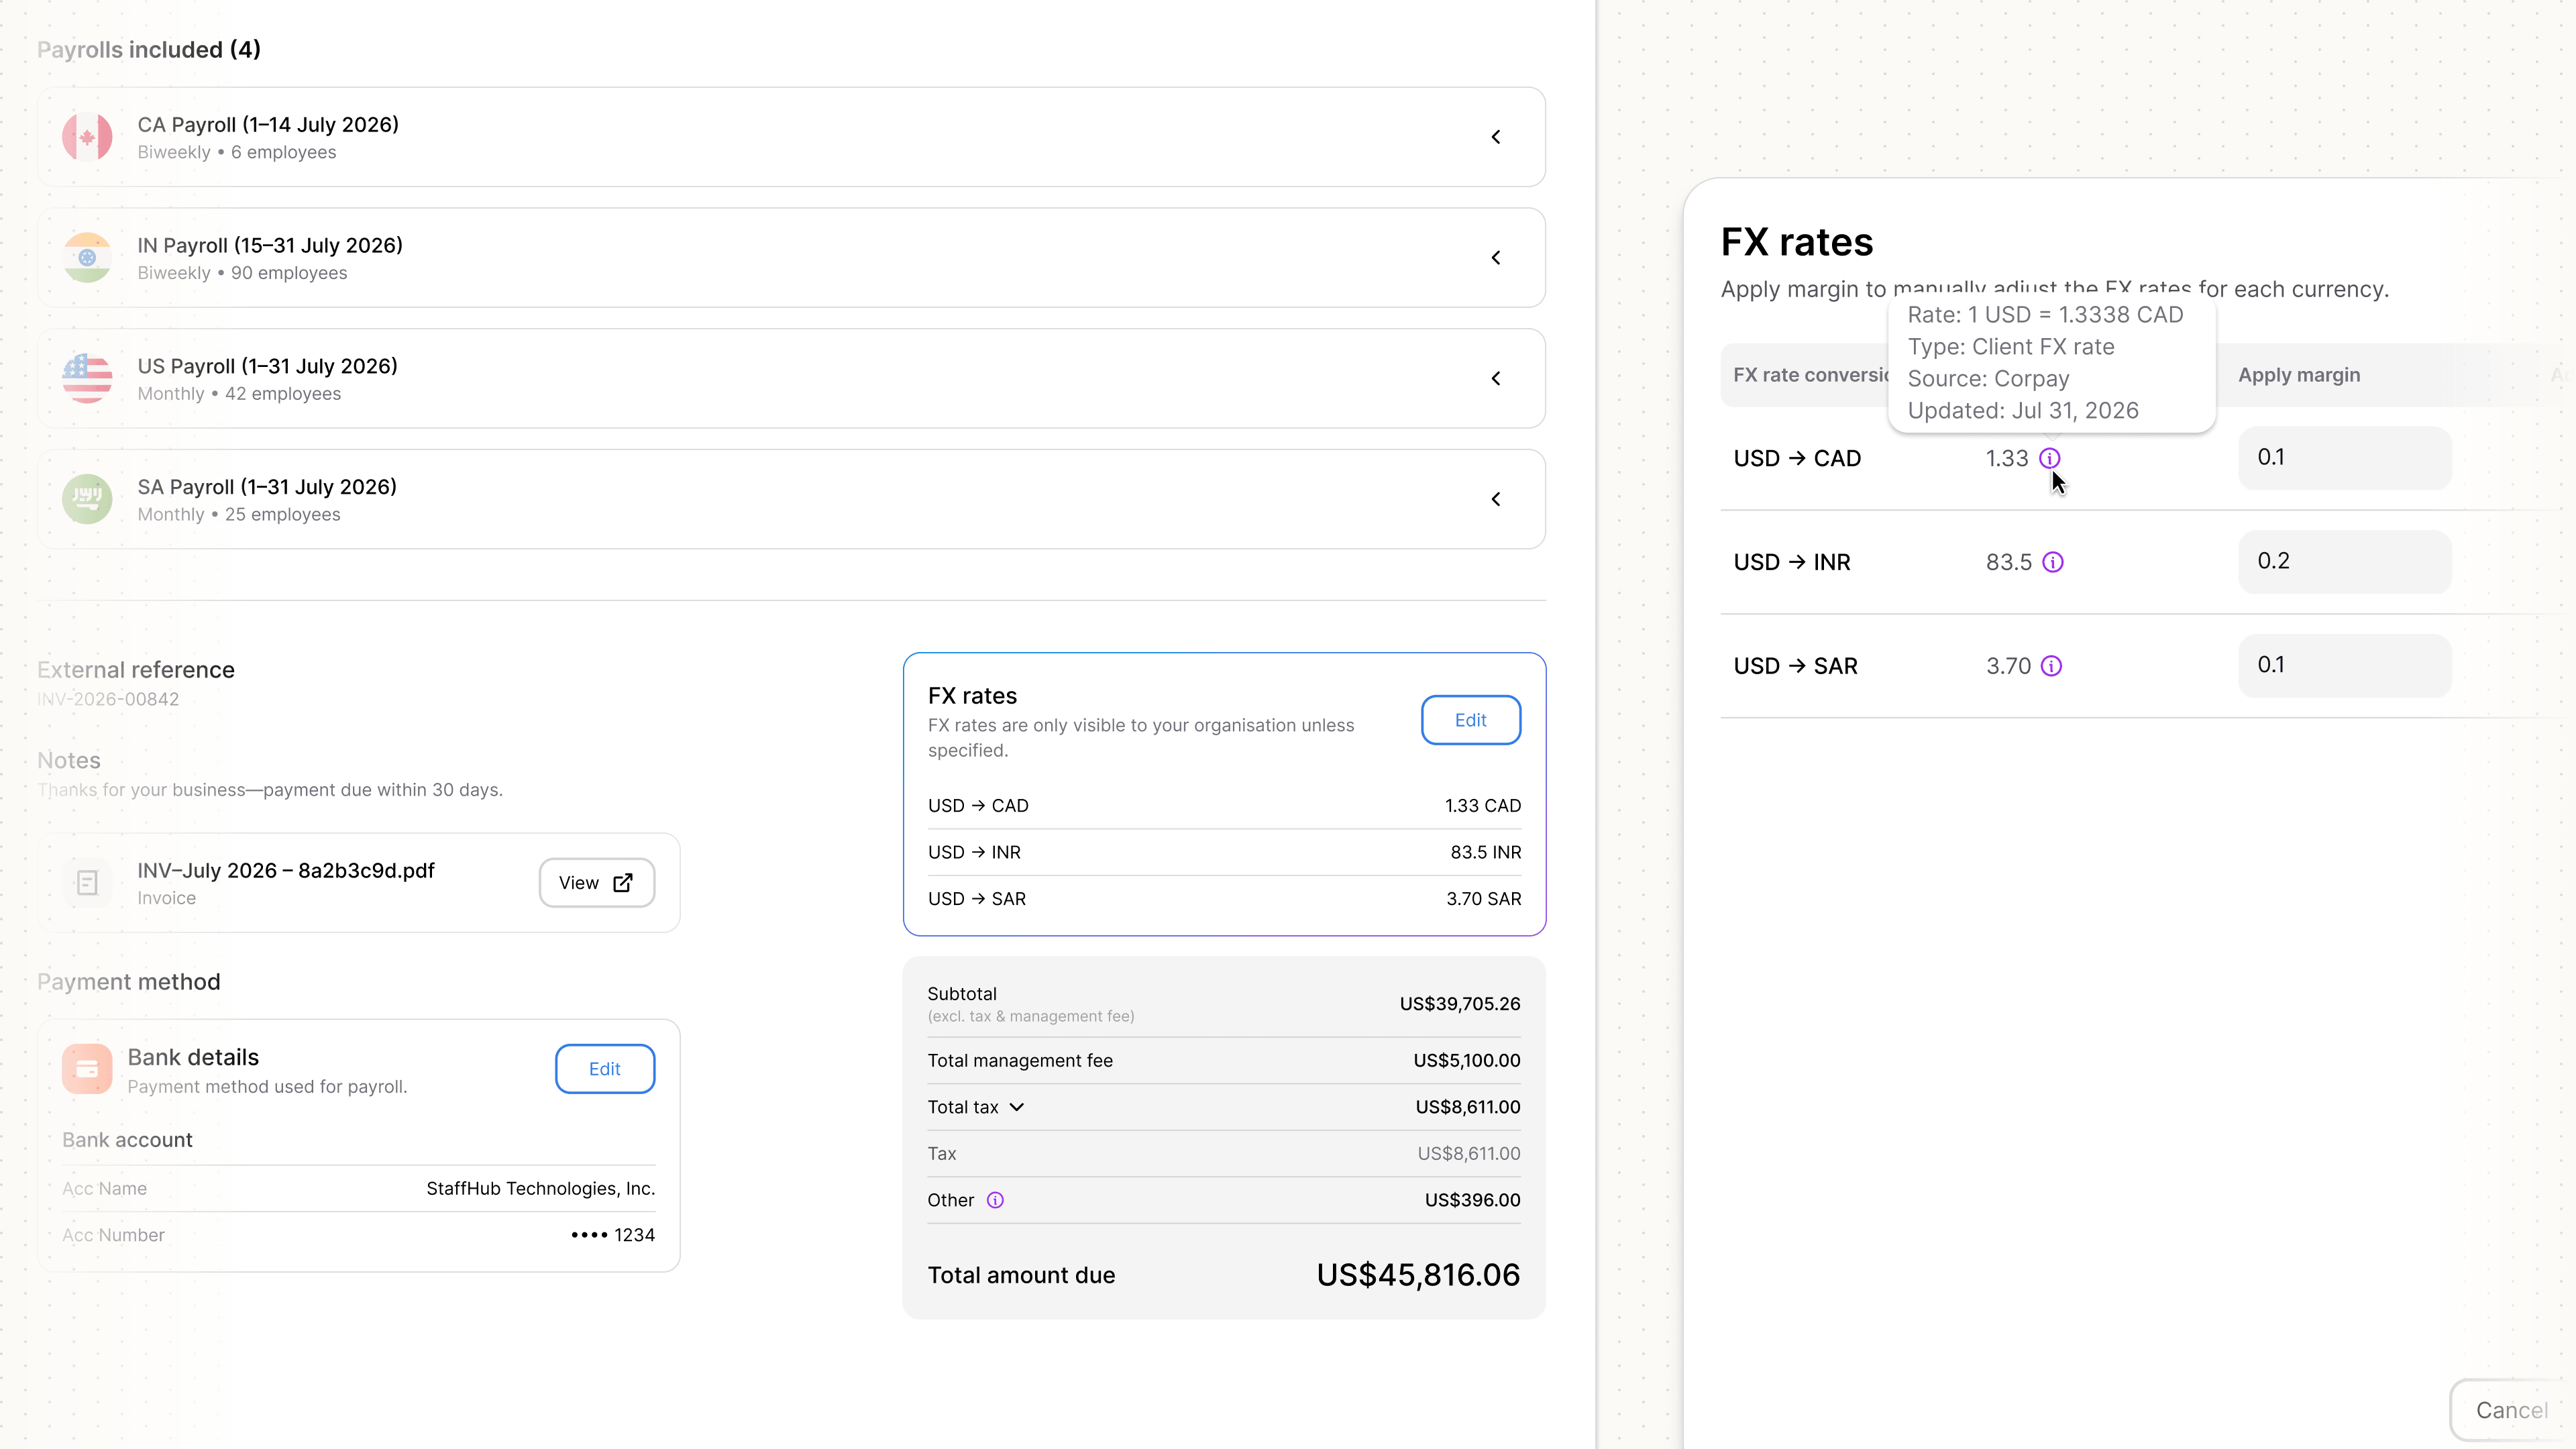Click the info icon next to 3.70 SAR rate

pos(2051,666)
